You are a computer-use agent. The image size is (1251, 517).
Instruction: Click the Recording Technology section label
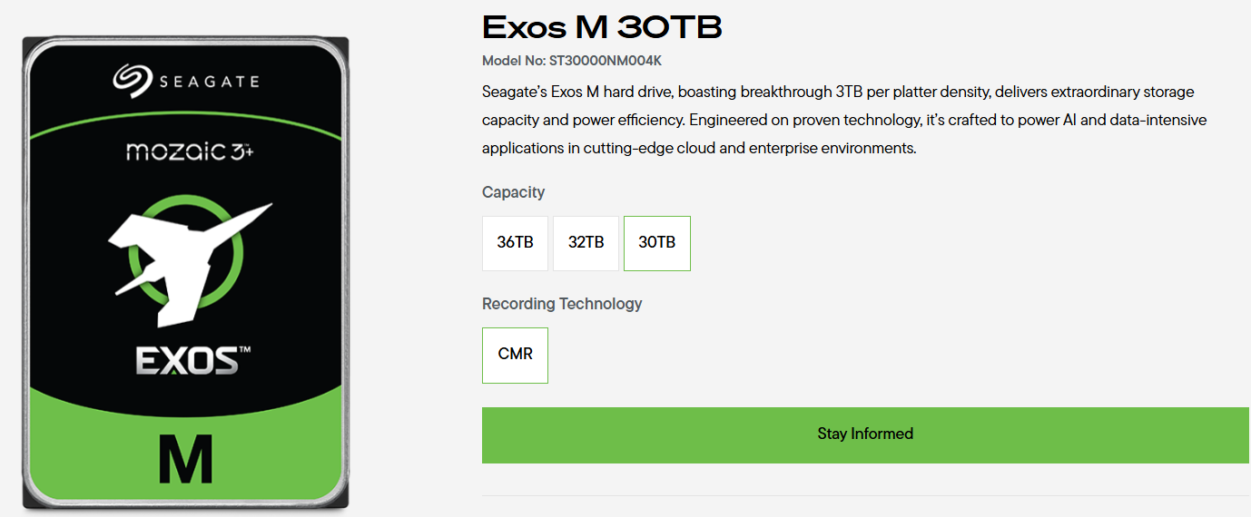[562, 304]
